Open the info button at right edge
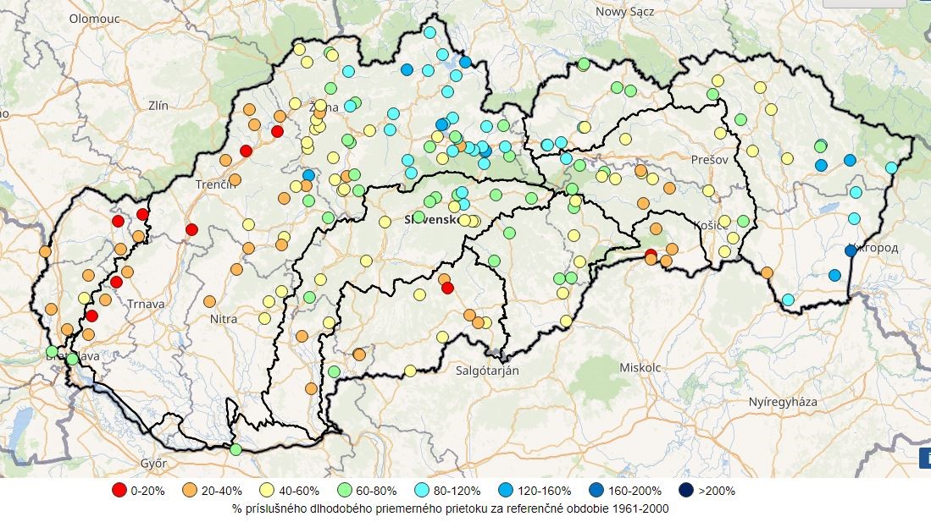The height and width of the screenshot is (522, 931). tap(925, 458)
